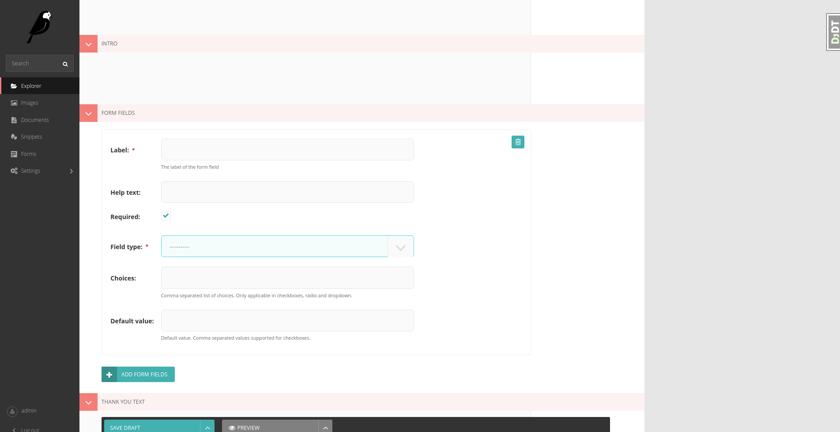
Task: Open Images in the sidebar
Action: tap(40, 103)
